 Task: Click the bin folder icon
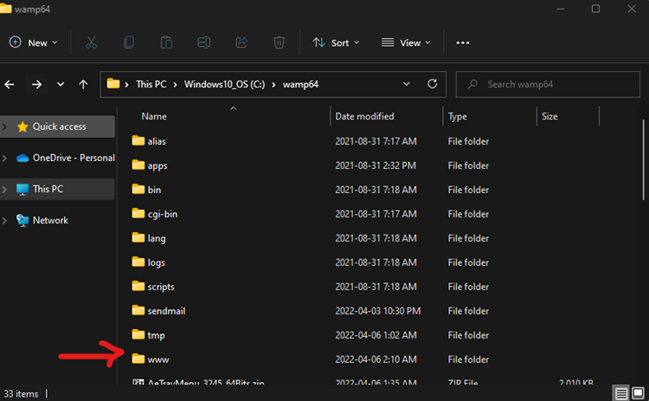click(138, 190)
